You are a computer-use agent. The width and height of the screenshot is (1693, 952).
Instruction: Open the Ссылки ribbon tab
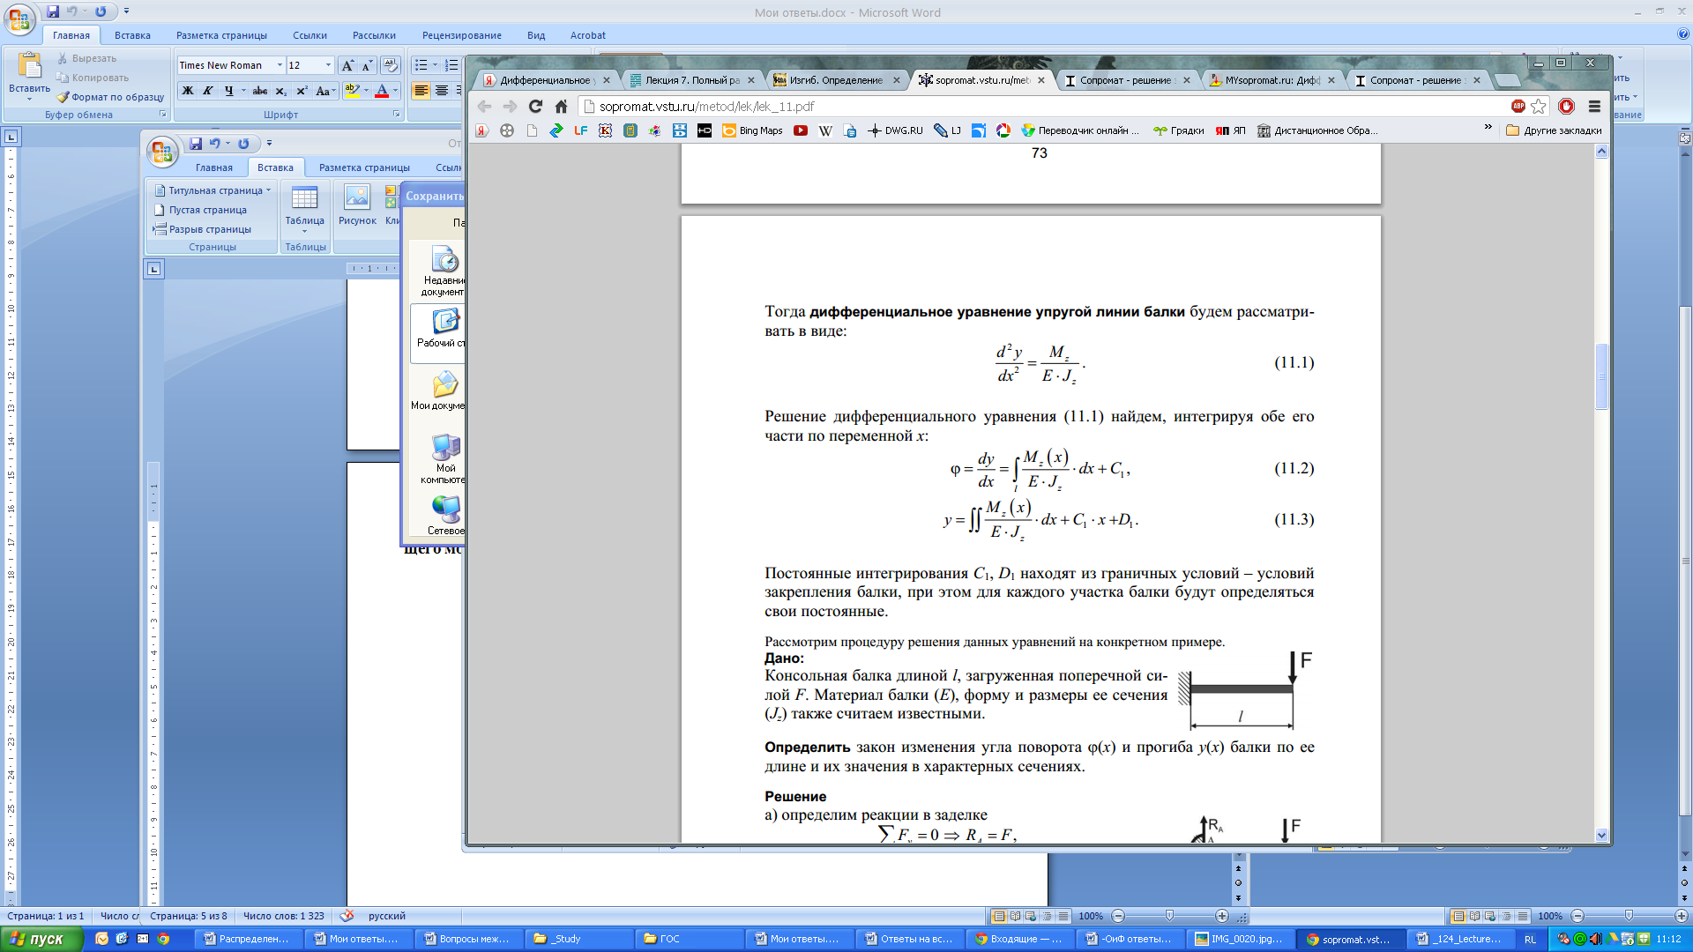pyautogui.click(x=310, y=35)
